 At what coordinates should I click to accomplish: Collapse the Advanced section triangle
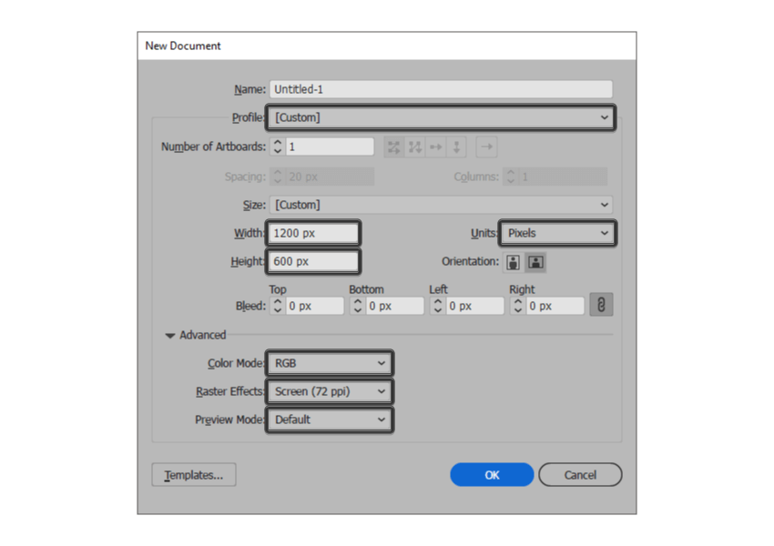[x=169, y=336]
